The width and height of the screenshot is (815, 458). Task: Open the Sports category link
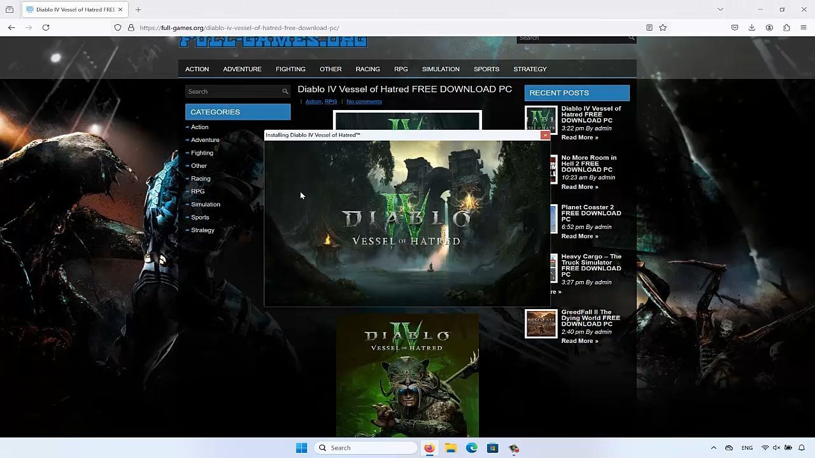click(x=200, y=217)
